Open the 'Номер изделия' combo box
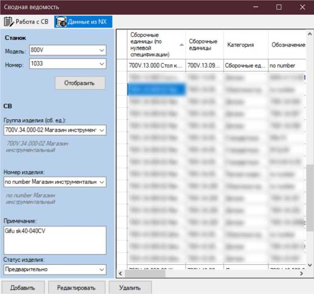Screen dimensions: 314x294 [55, 182]
